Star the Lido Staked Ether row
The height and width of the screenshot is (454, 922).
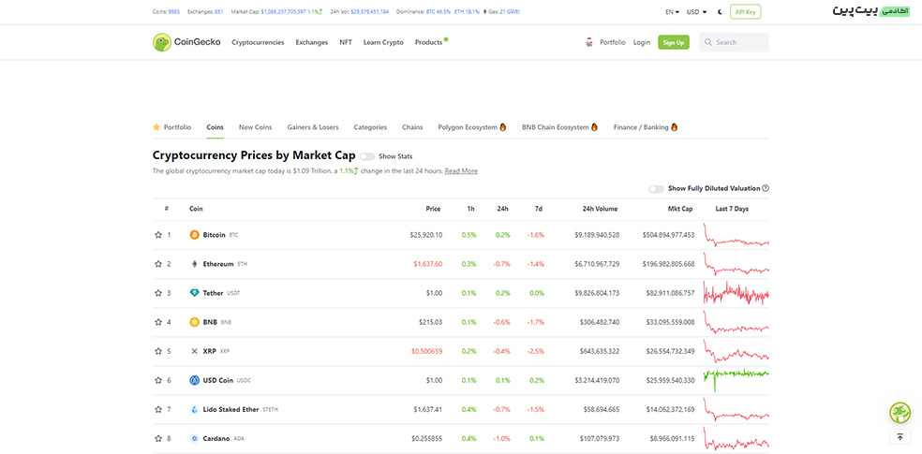pos(158,409)
